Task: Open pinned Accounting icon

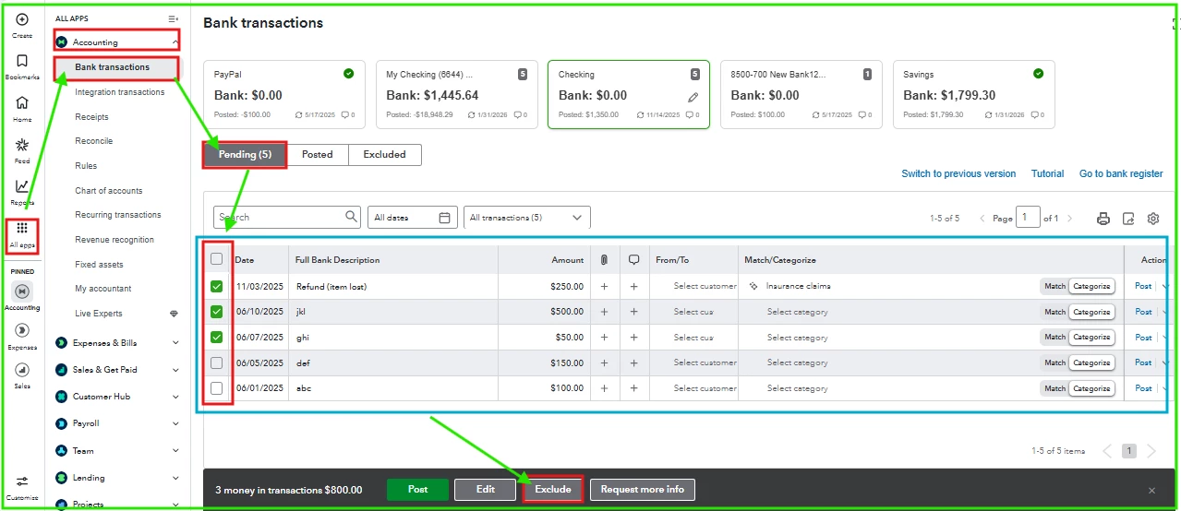Action: coord(22,291)
